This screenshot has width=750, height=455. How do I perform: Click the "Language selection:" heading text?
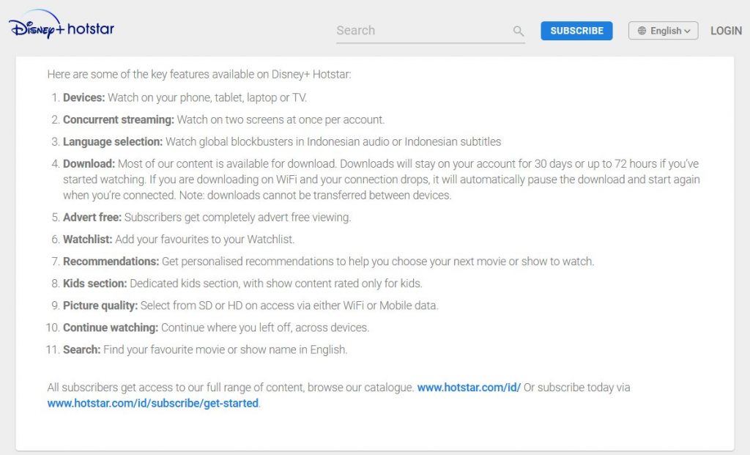[113, 141]
